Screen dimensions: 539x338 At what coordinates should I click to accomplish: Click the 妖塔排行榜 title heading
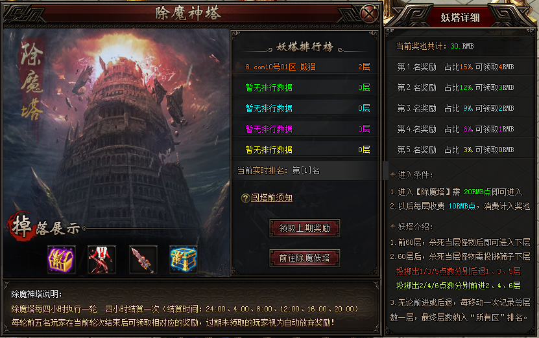tap(305, 47)
